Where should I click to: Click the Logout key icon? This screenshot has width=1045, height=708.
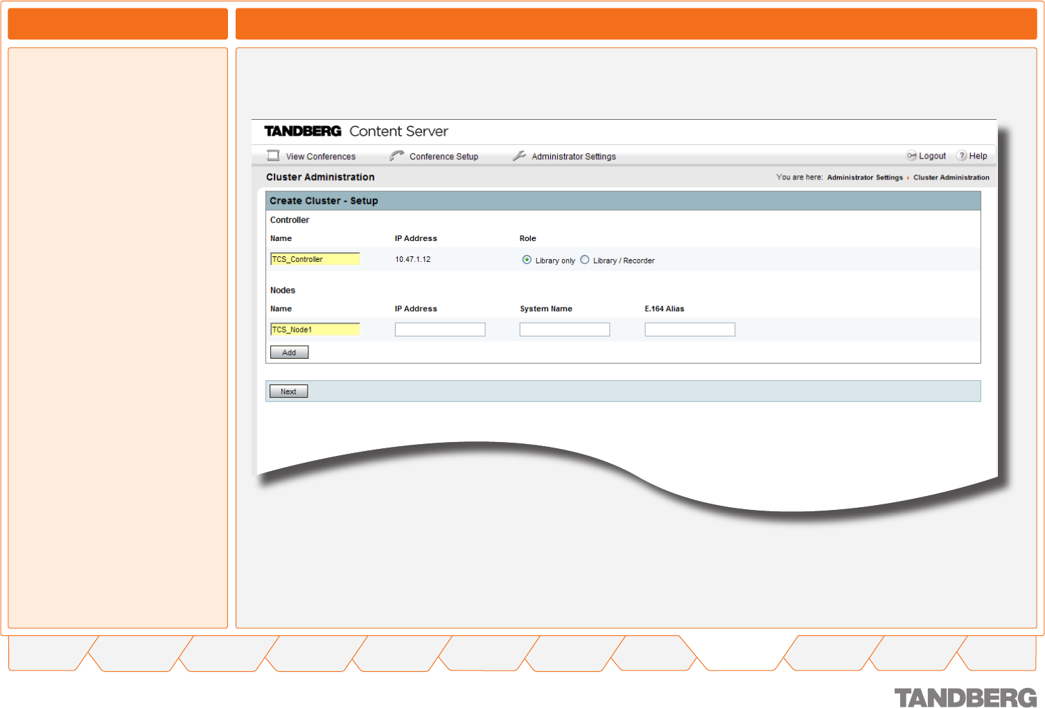[911, 156]
